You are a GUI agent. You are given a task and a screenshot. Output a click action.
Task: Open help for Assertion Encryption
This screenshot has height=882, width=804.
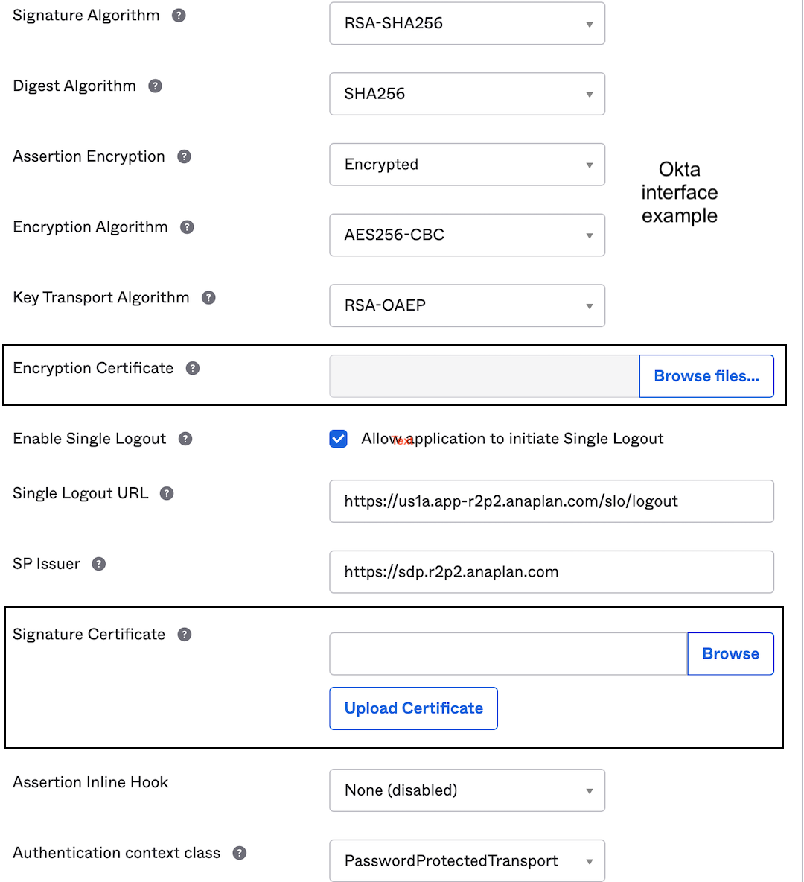click(185, 156)
